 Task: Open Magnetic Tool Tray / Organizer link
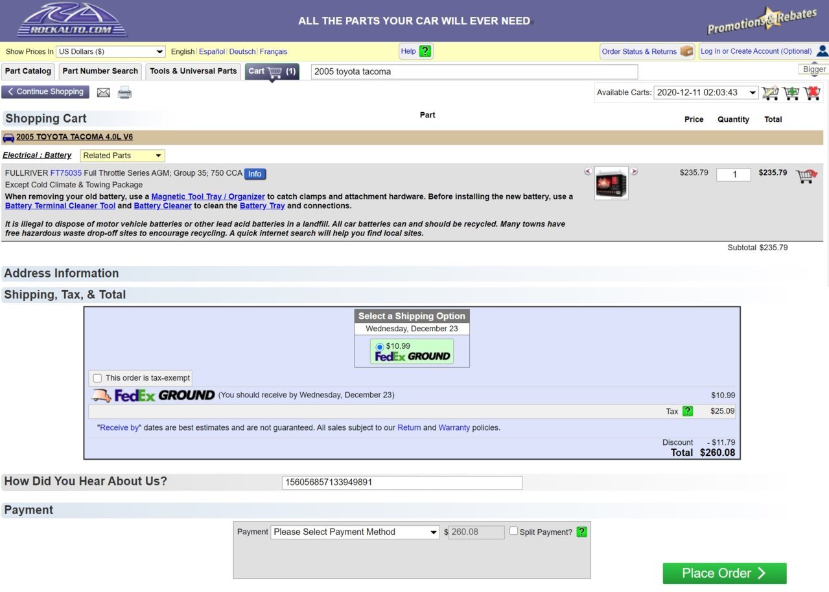pos(208,196)
